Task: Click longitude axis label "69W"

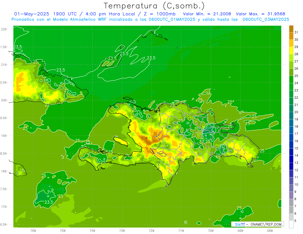Action: (x=240, y=230)
